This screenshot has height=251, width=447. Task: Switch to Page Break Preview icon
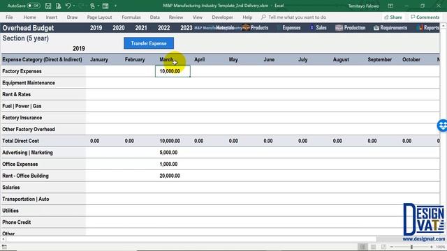383,247
